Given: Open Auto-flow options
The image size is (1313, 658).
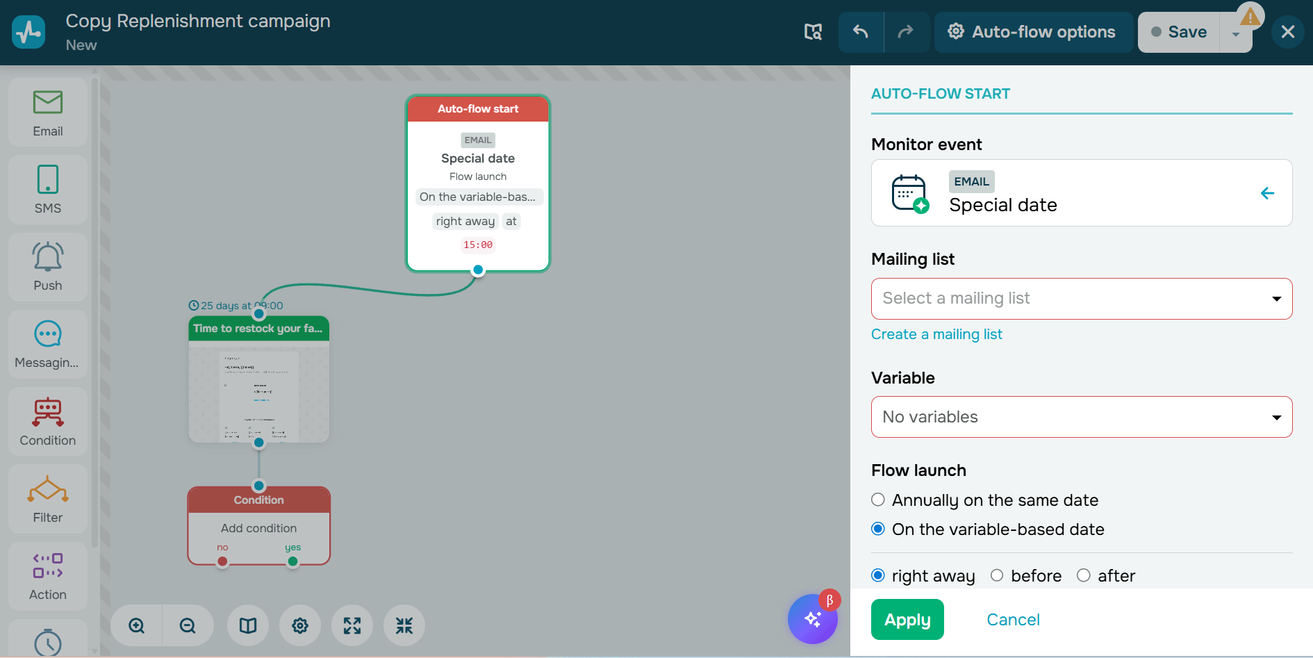Looking at the screenshot, I should pos(1033,32).
